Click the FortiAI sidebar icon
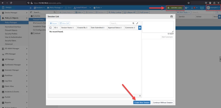The width and height of the screenshot is (221, 108). [x=3, y=97]
